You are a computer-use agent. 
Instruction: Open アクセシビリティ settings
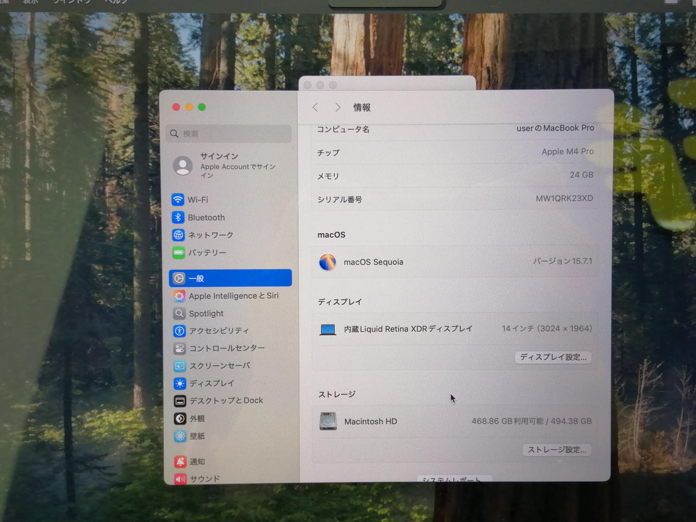pos(219,331)
